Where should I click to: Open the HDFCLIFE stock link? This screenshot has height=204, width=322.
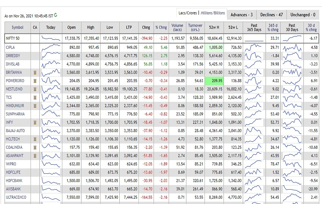[x=13, y=172]
